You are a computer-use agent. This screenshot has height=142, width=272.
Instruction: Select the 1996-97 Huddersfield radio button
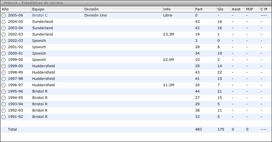pyautogui.click(x=4, y=85)
